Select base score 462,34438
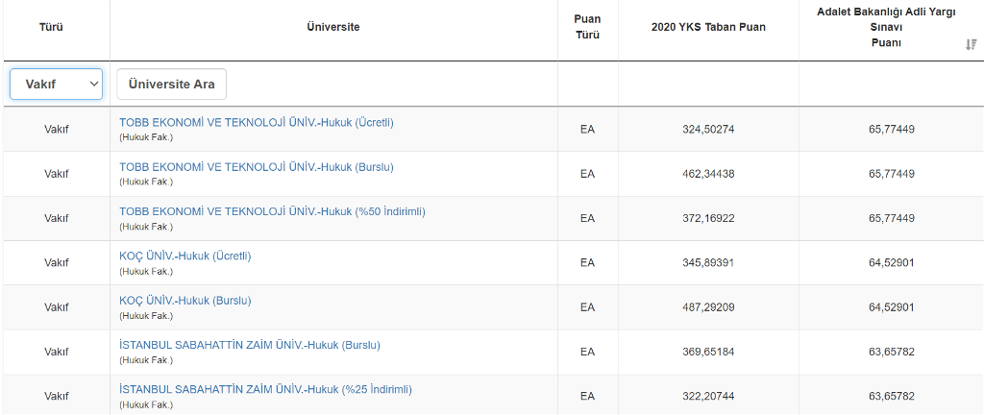984x415 pixels. (708, 174)
